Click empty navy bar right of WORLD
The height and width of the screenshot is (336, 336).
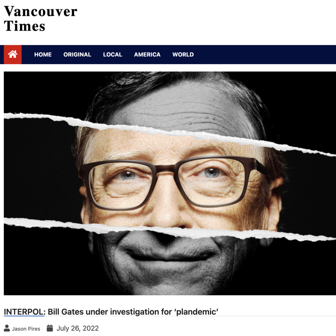point(265,55)
